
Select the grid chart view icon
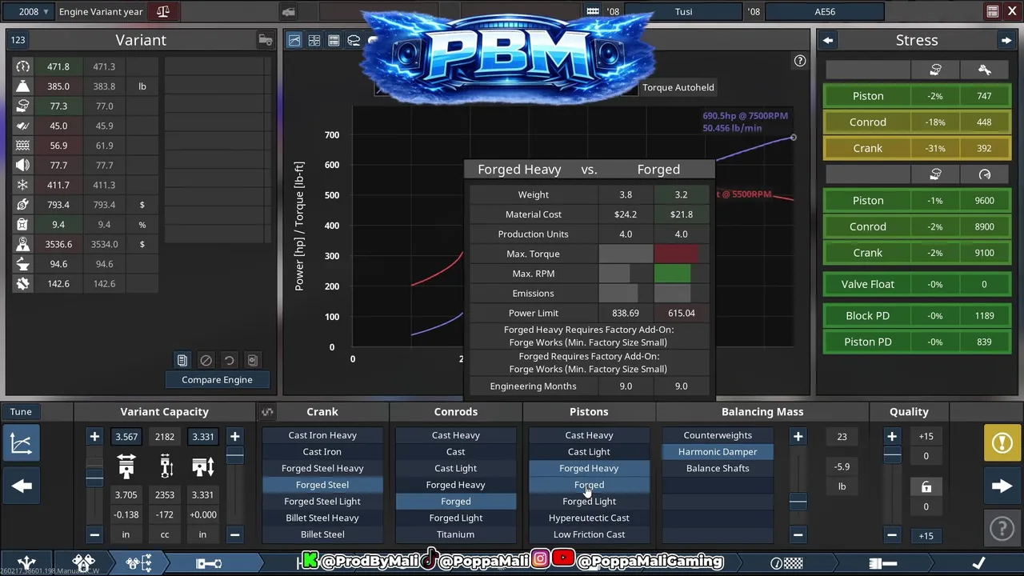[314, 40]
